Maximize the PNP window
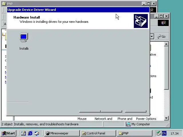This screenshot has width=183, height=137. (149, 4)
